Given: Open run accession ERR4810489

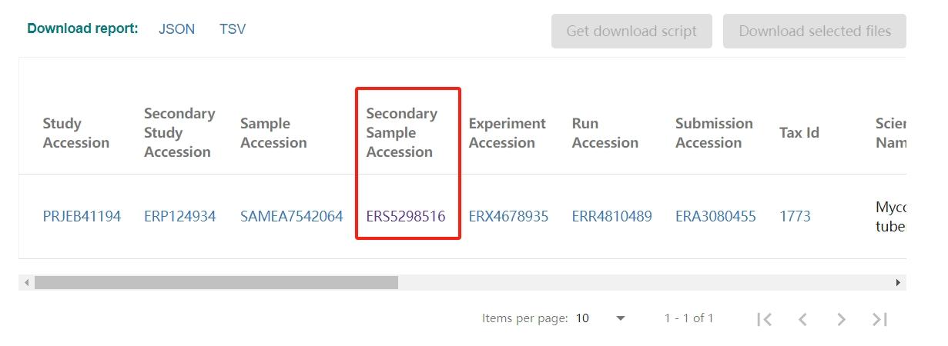Looking at the screenshot, I should pos(611,216).
